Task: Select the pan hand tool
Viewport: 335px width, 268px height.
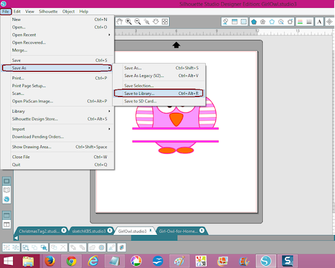Action: (x=119, y=22)
